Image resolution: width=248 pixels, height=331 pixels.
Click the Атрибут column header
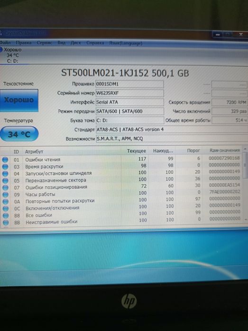coord(34,152)
